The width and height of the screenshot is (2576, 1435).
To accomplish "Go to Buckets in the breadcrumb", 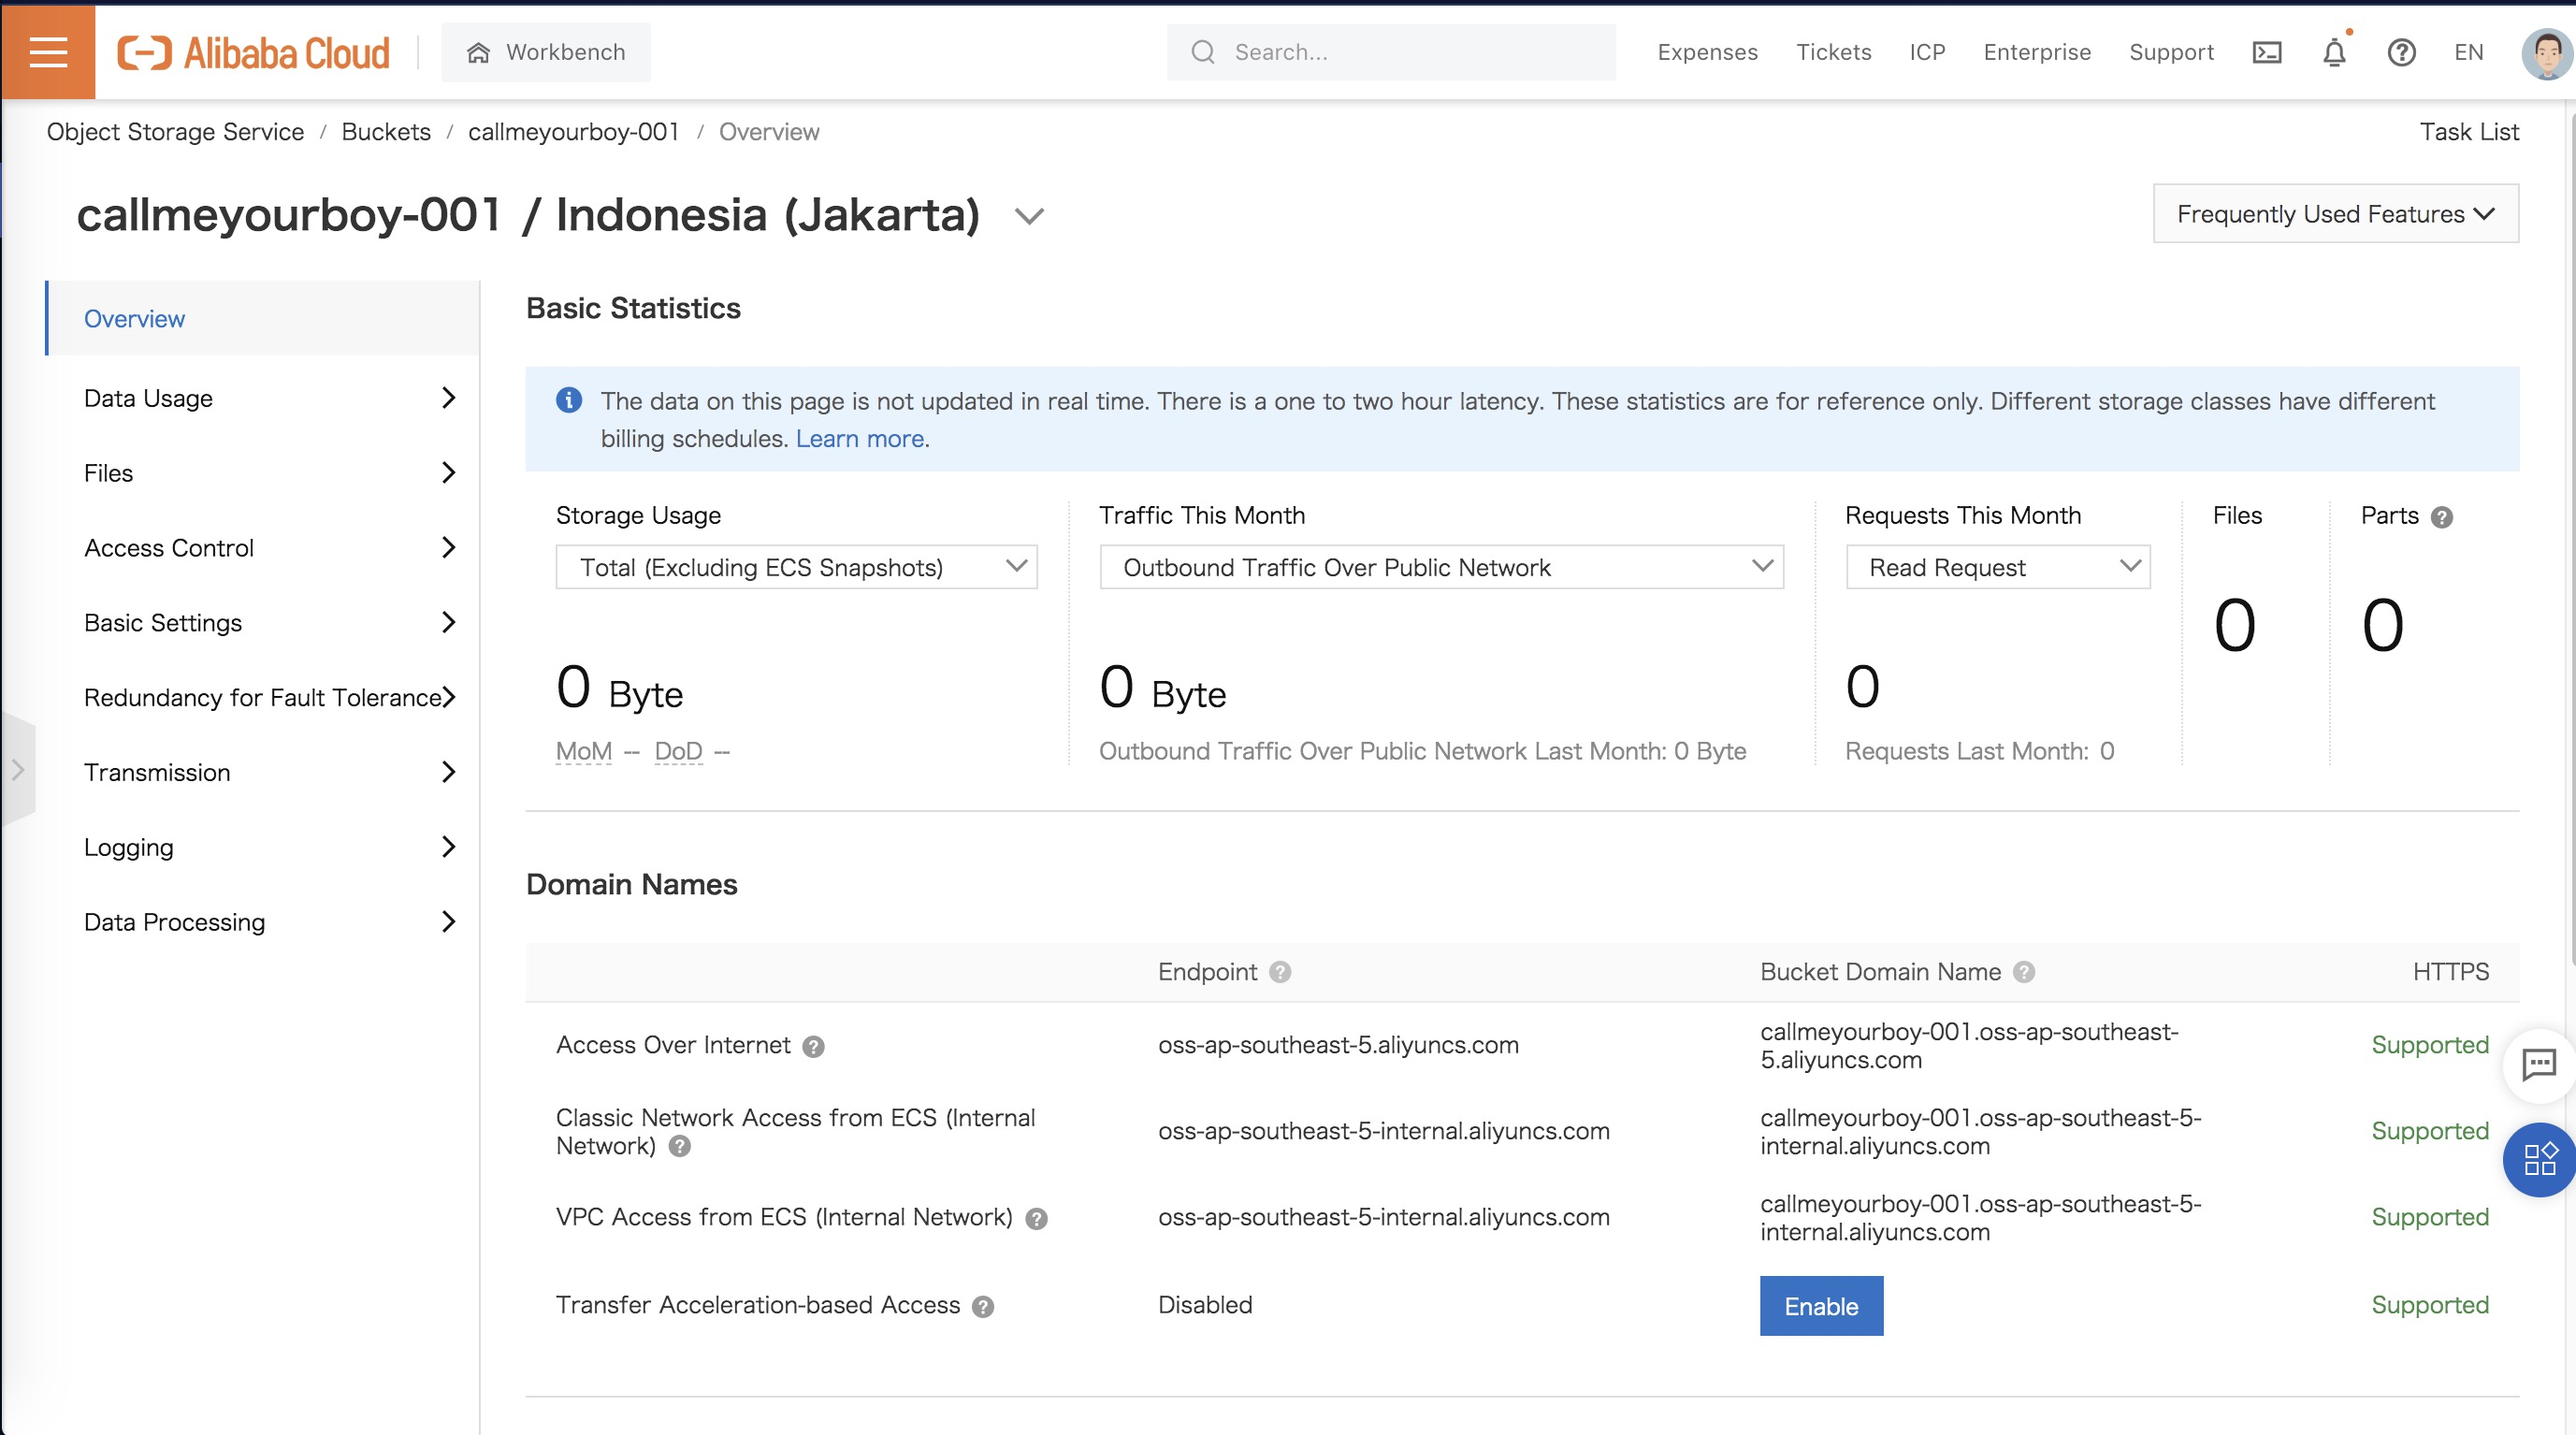I will coord(386,132).
